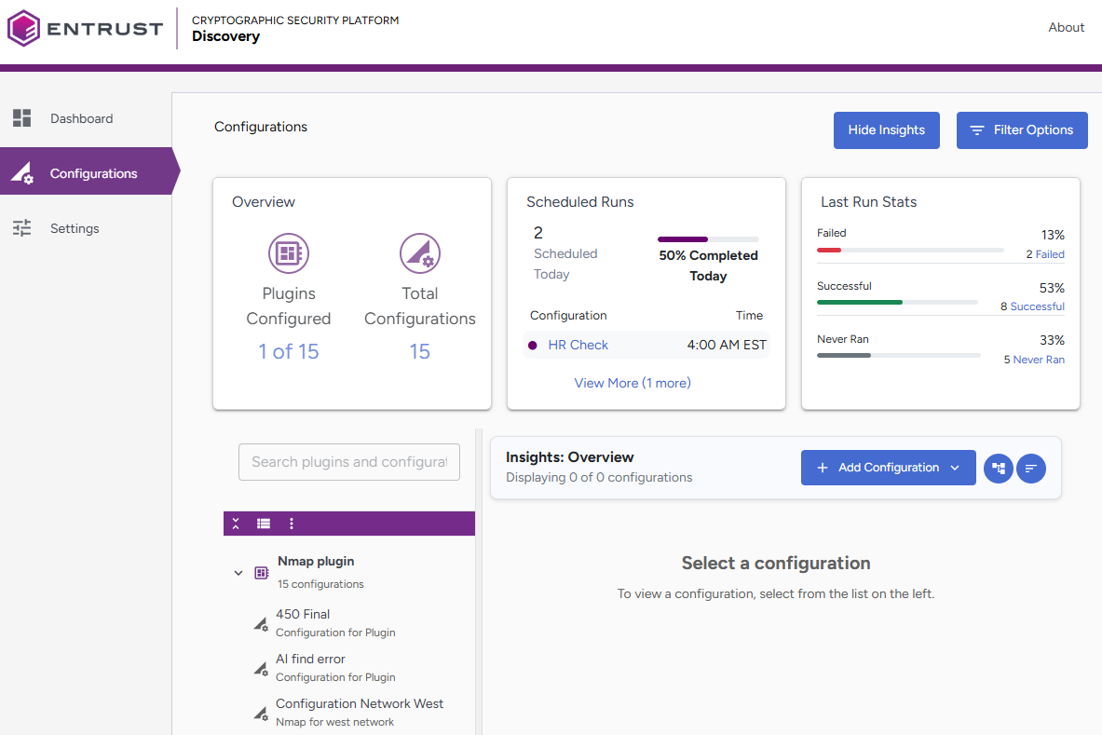This screenshot has width=1102, height=735.
Task: Select the Configuration Network West item
Action: coord(360,704)
